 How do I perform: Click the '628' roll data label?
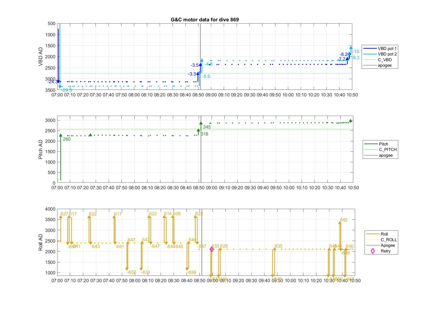(x=224, y=246)
